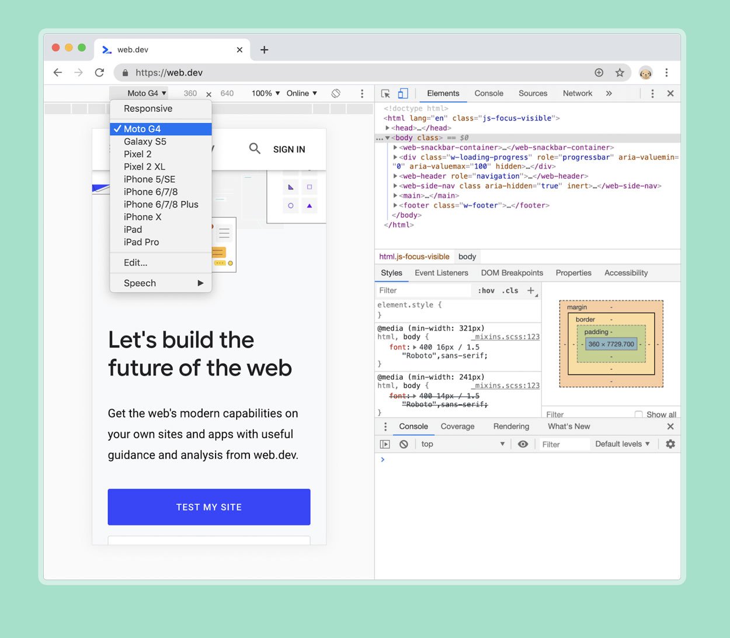Close the web.dev browser tab

(x=239, y=50)
